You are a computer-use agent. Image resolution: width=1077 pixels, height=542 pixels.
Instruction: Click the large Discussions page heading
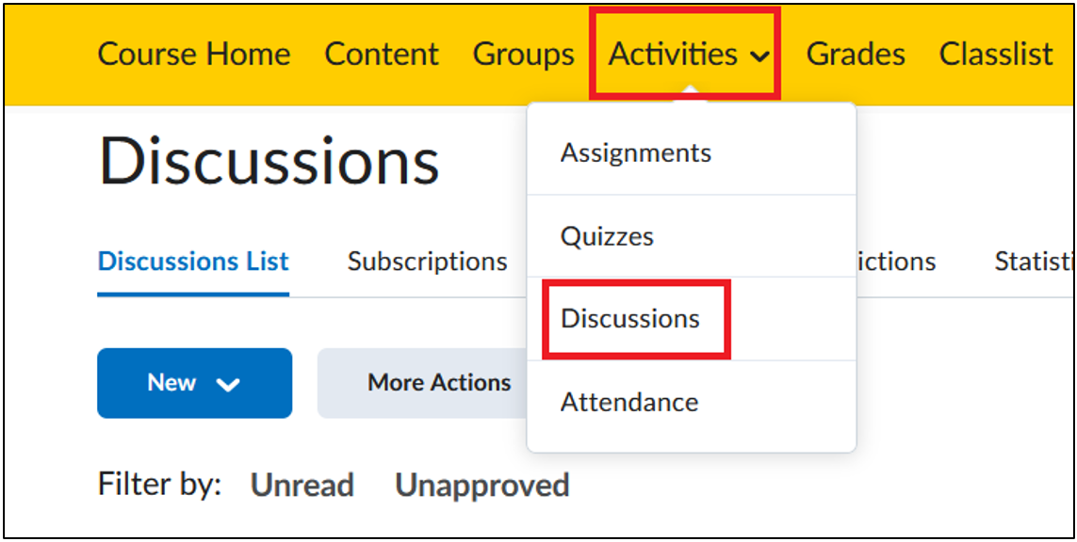click(269, 162)
